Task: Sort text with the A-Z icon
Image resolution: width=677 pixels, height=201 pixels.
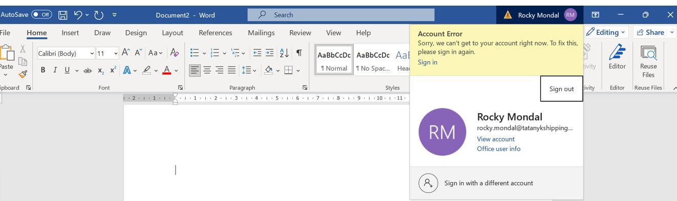Action: [x=284, y=53]
